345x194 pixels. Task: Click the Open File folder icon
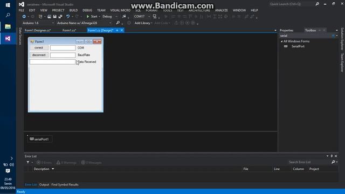pos(49,17)
